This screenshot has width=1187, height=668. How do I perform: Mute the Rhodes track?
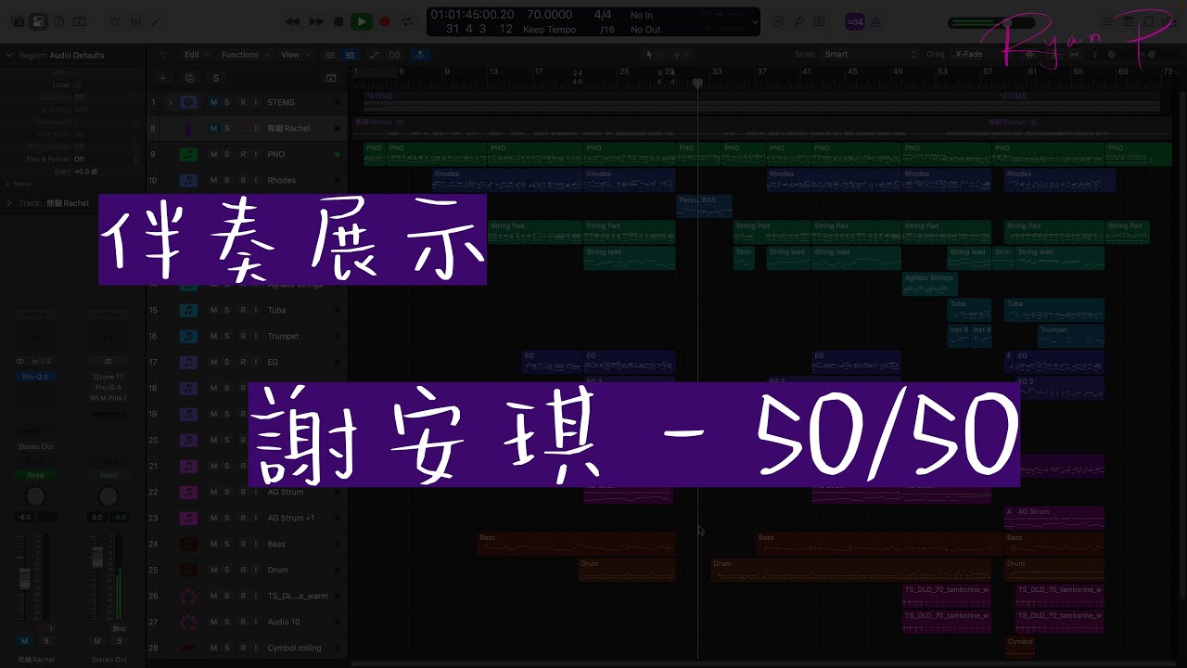point(213,180)
